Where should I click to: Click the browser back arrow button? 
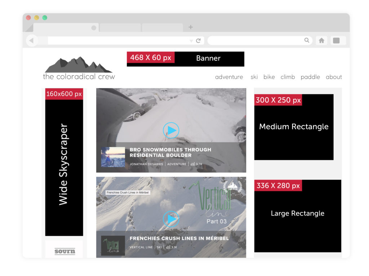point(32,41)
